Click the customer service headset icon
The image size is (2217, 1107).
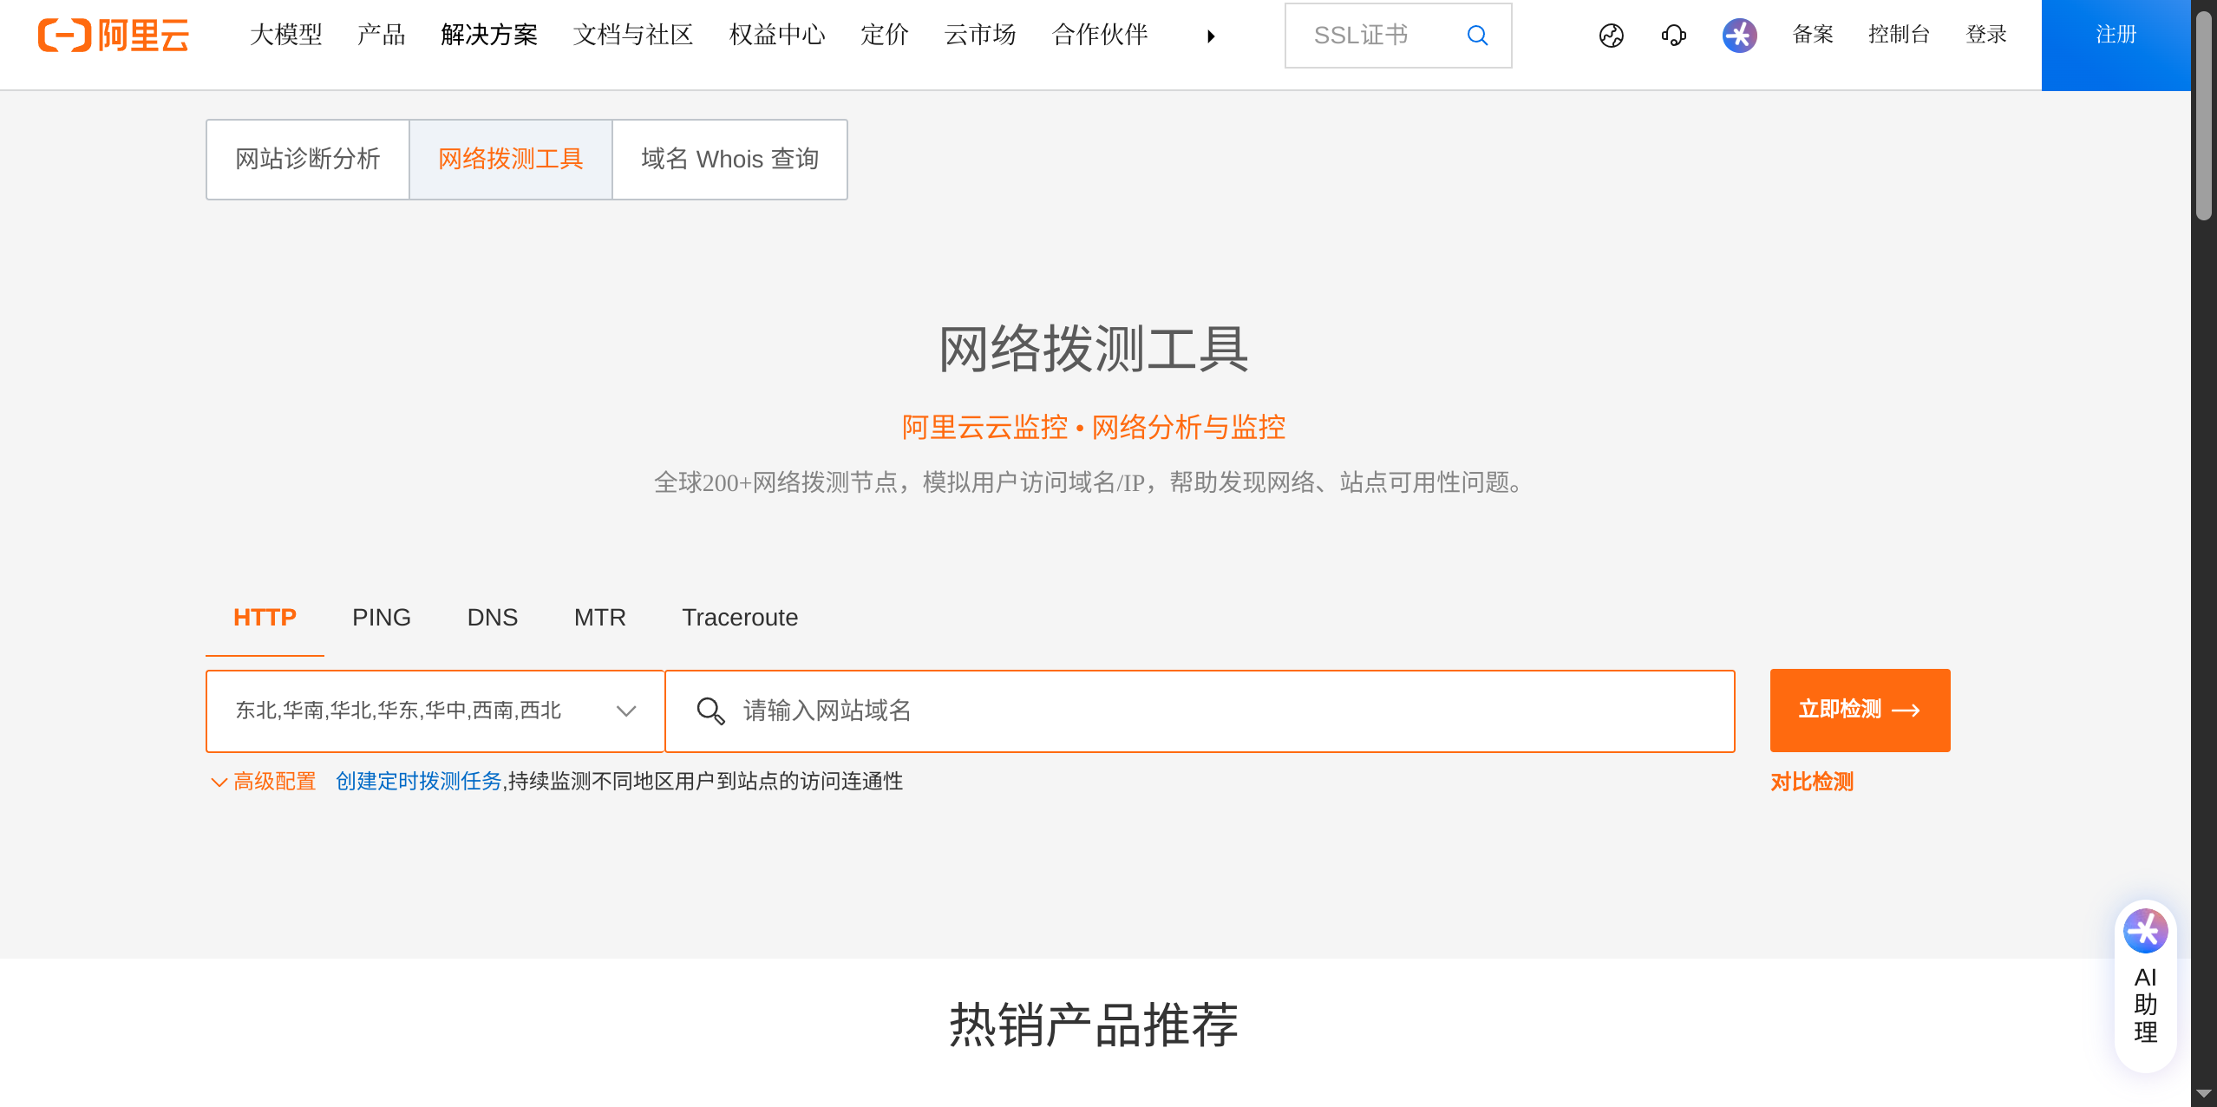(1673, 36)
